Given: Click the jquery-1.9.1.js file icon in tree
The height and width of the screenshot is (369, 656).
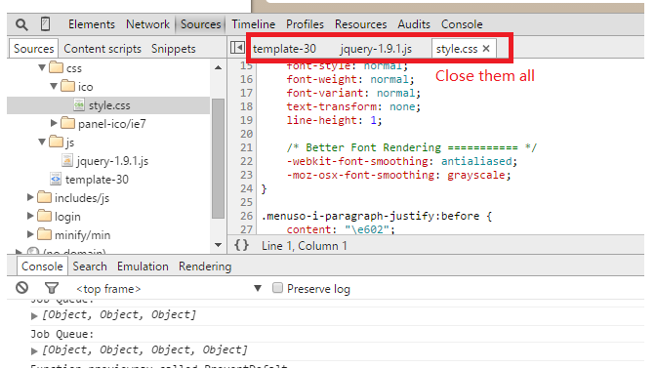Looking at the screenshot, I should (67, 160).
